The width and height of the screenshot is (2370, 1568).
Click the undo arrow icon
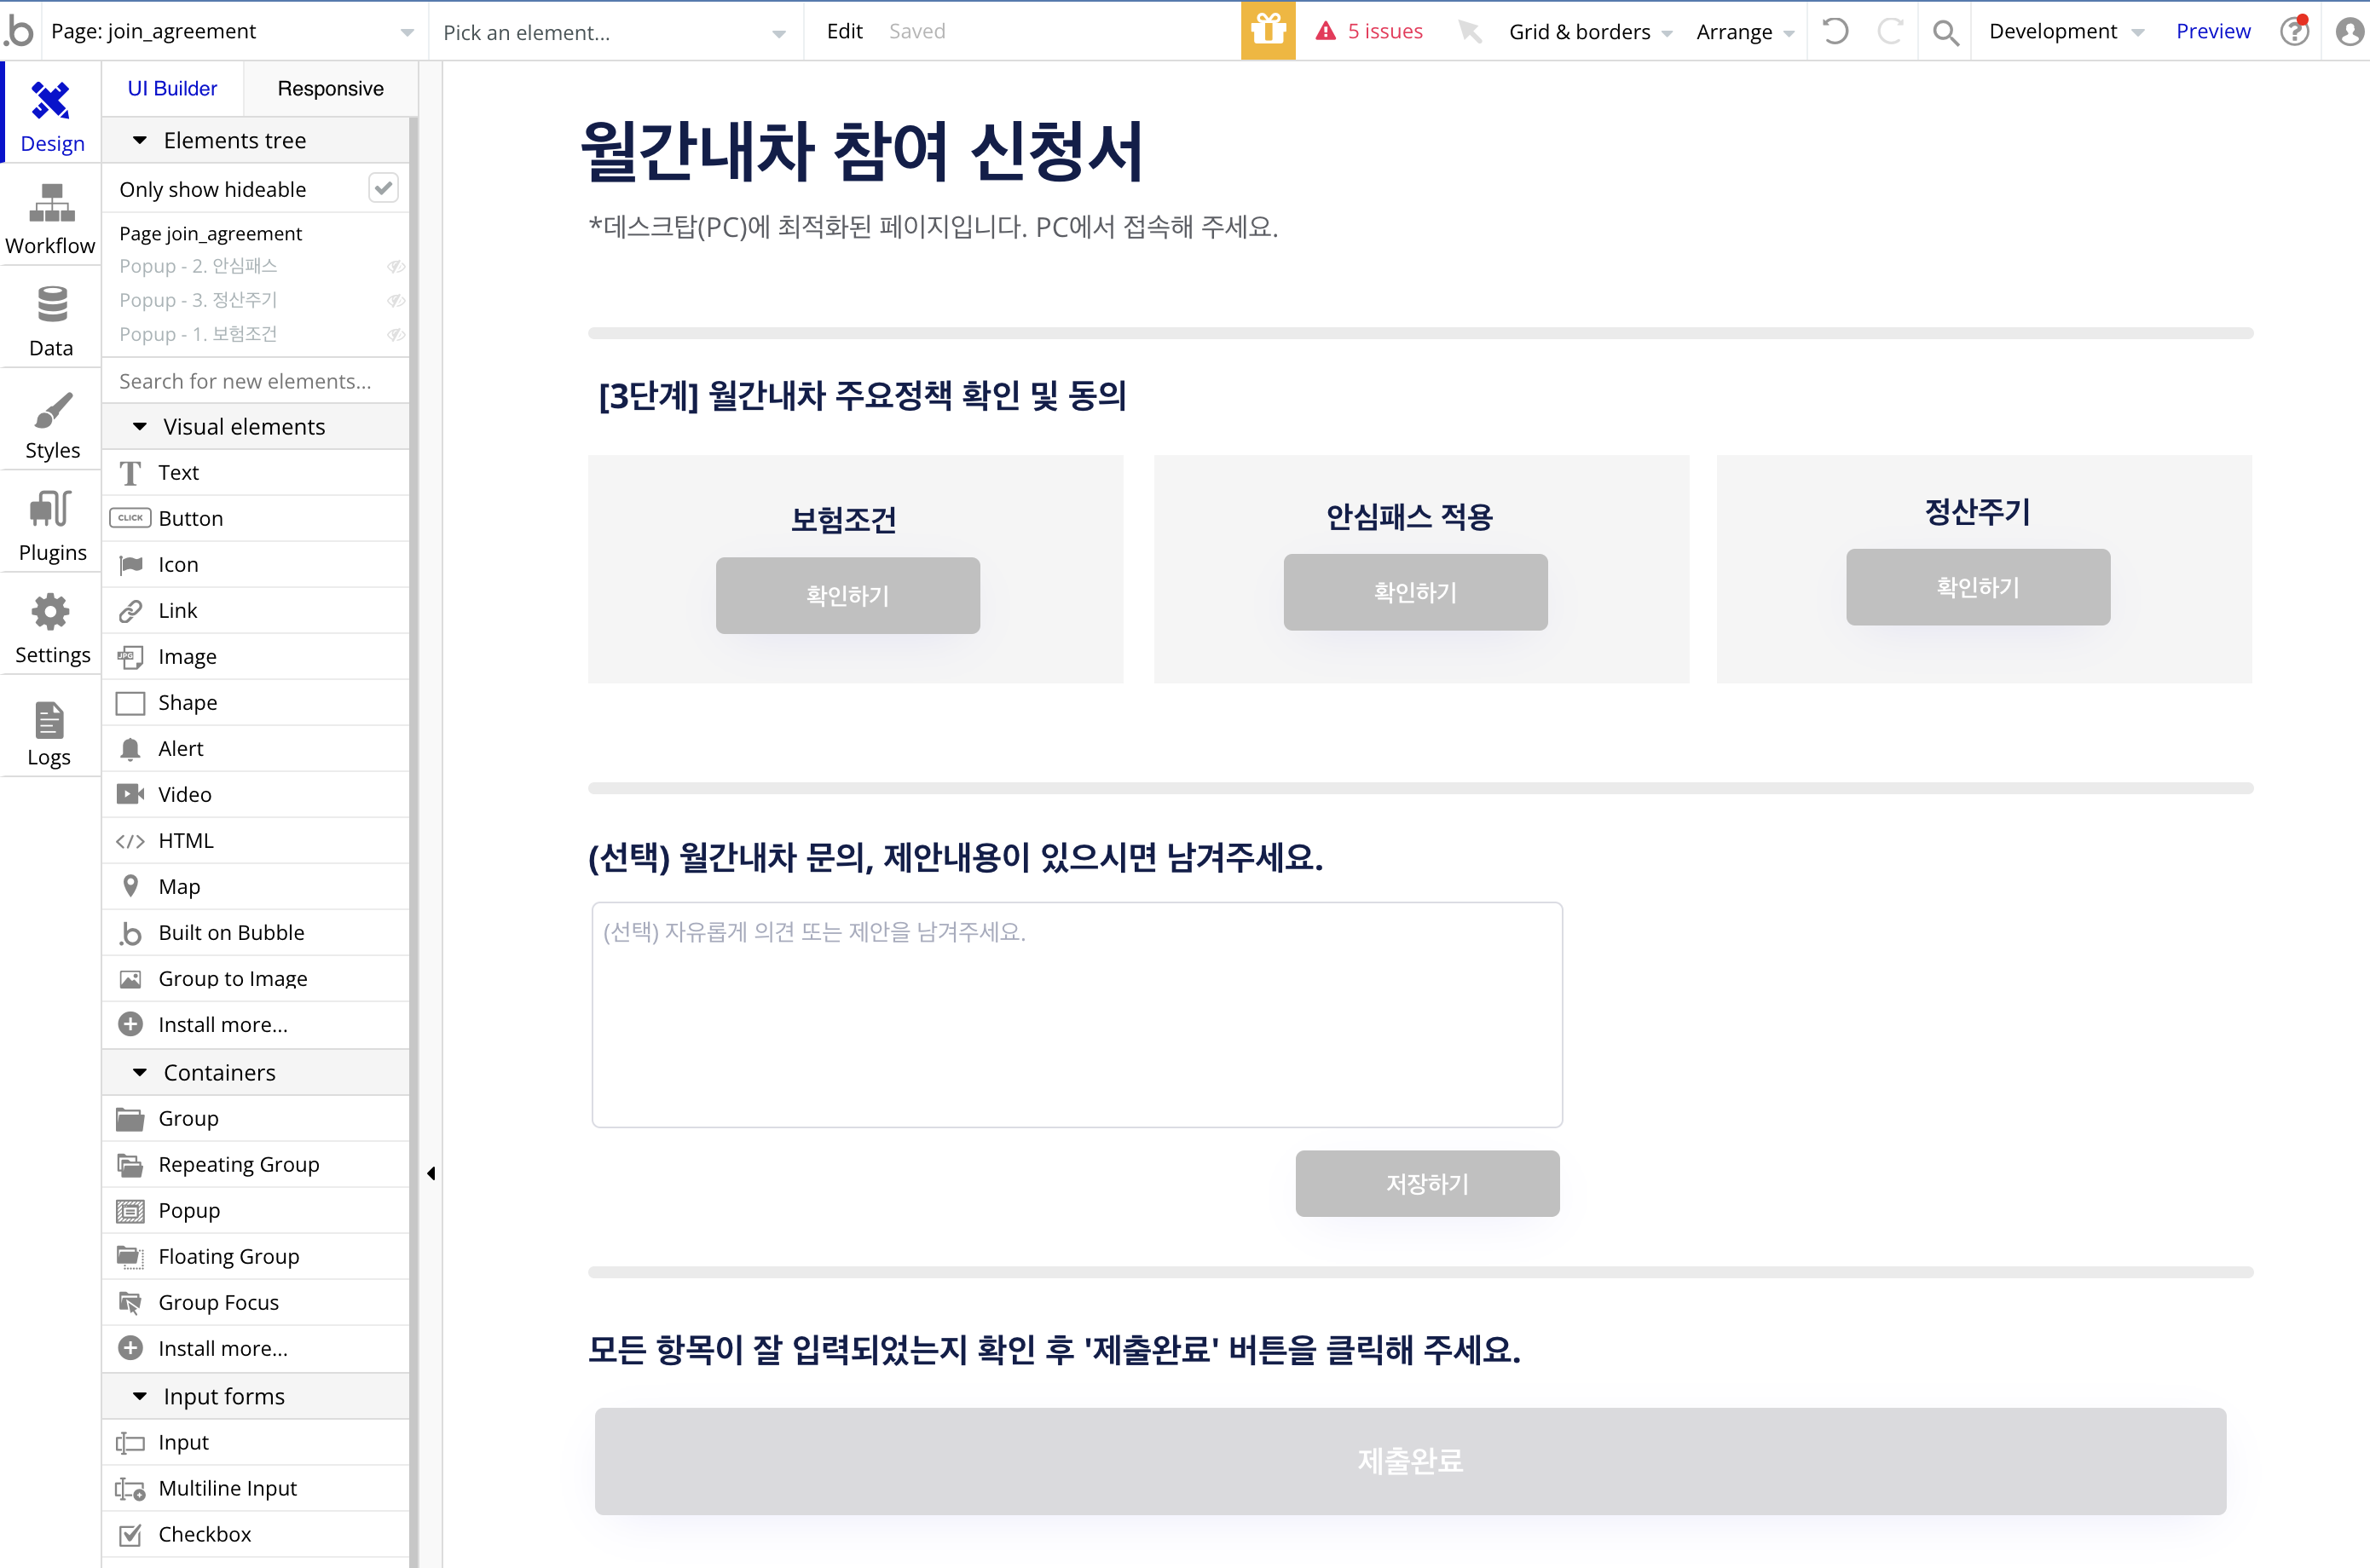pyautogui.click(x=1835, y=31)
